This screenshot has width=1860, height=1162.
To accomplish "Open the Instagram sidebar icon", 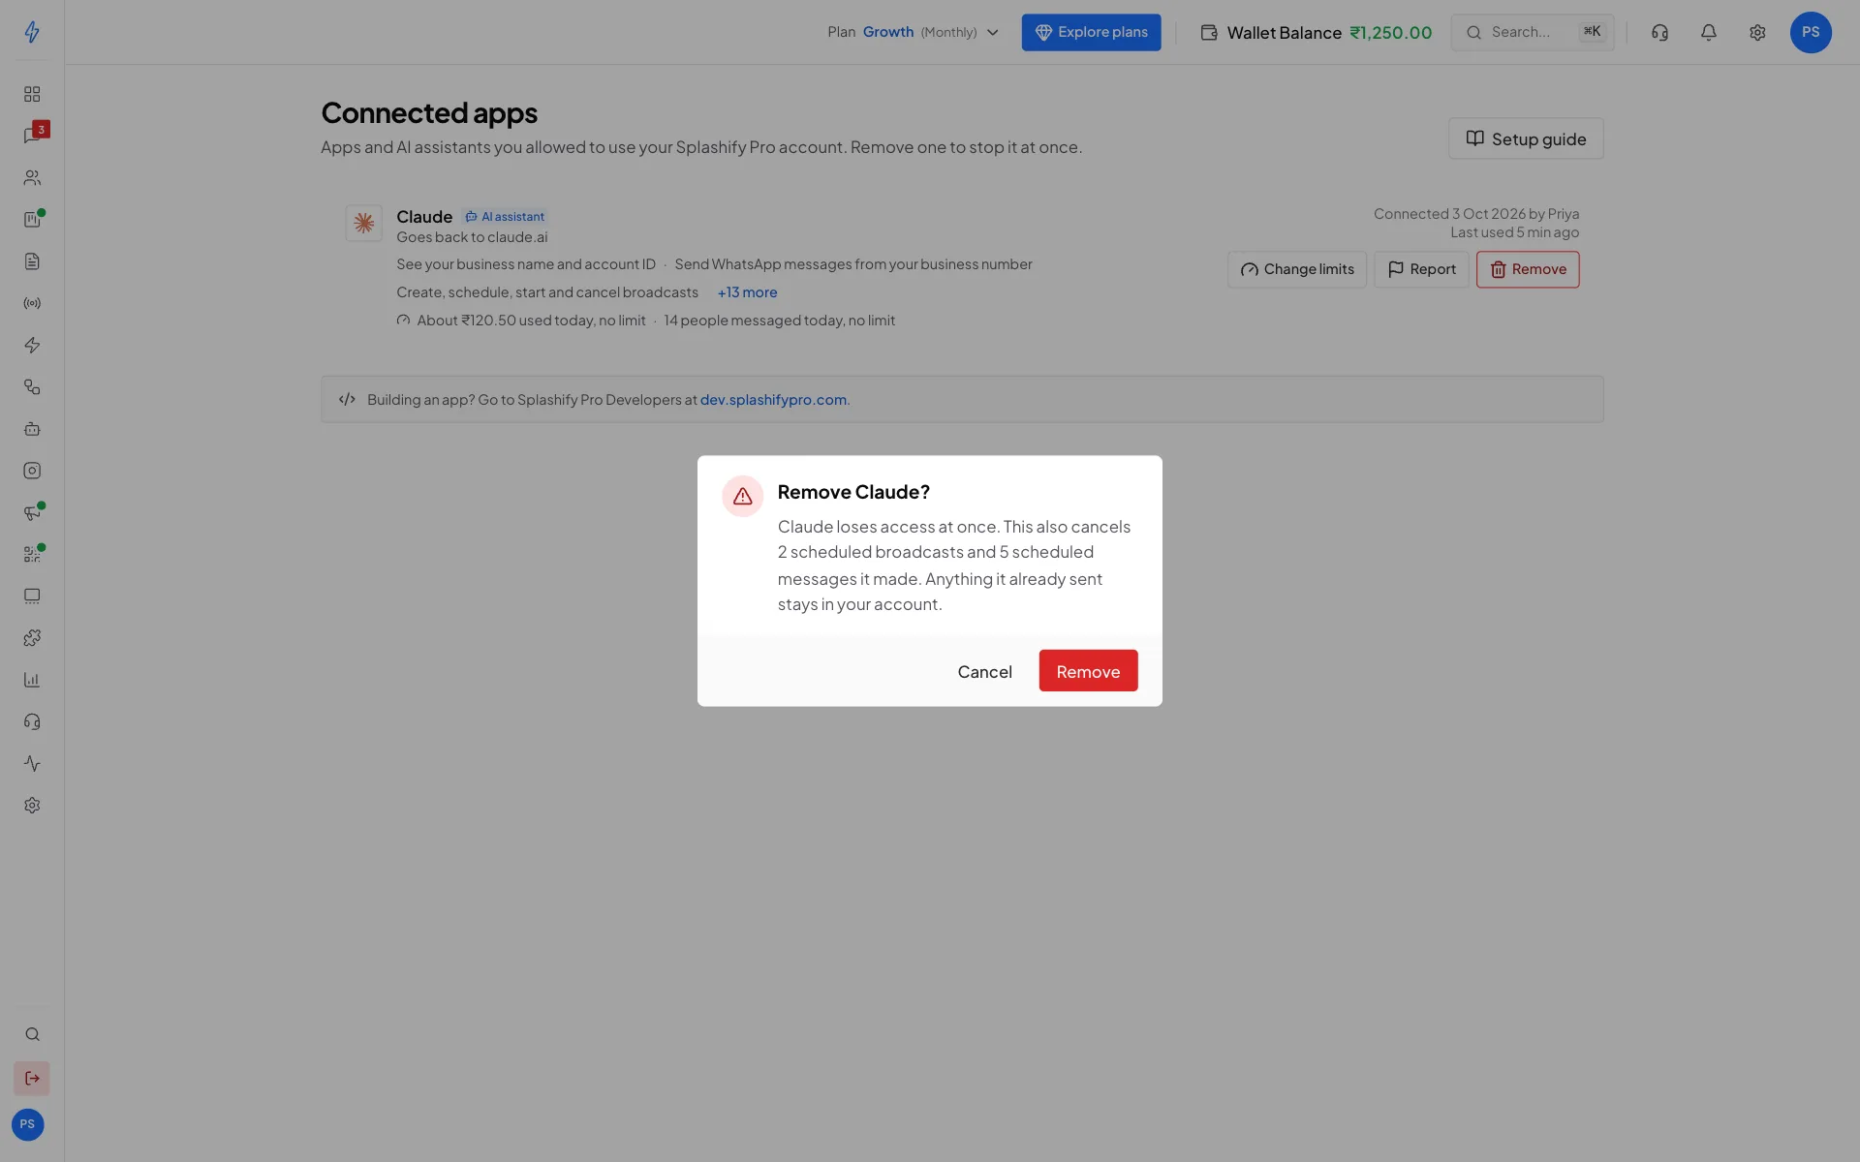I will click(x=32, y=471).
